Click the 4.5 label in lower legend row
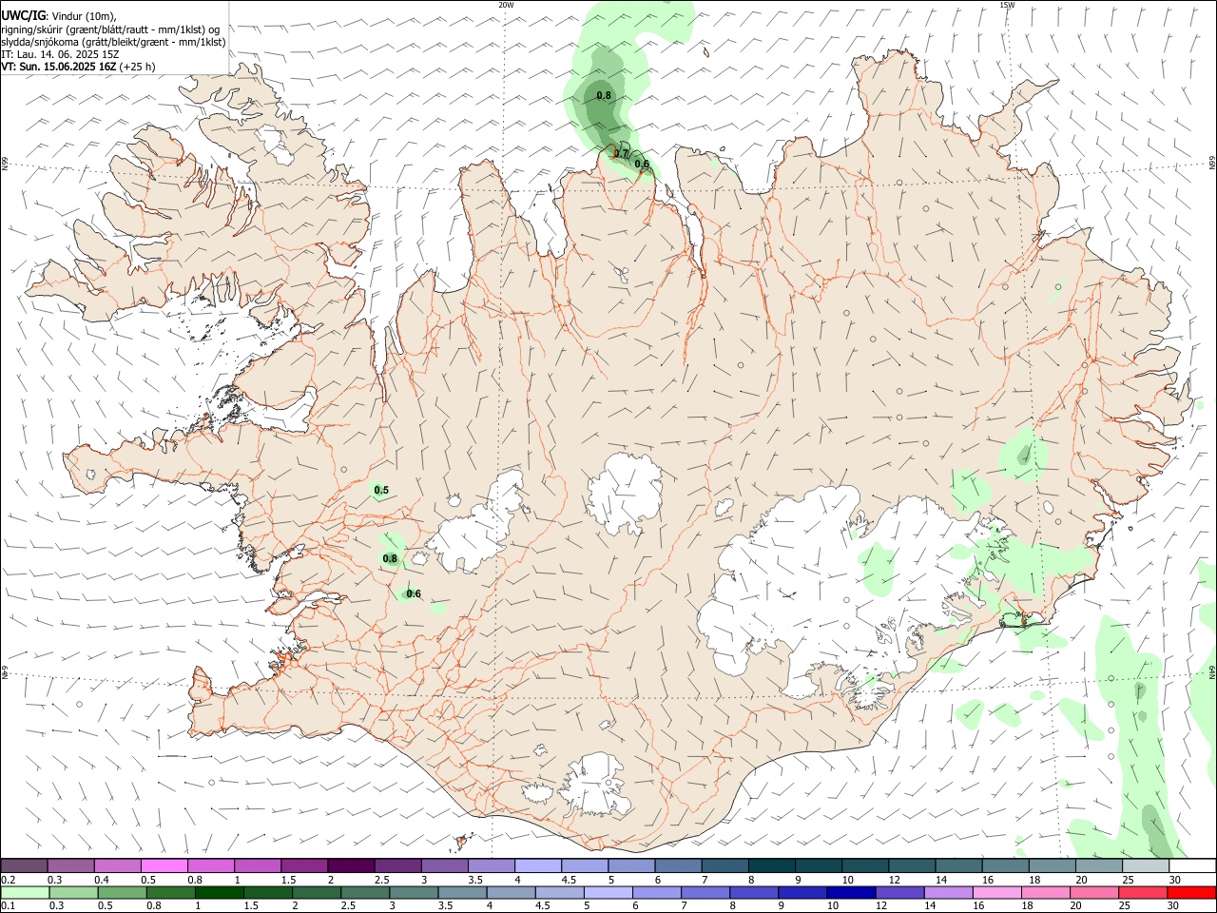This screenshot has width=1217, height=913. 544,906
